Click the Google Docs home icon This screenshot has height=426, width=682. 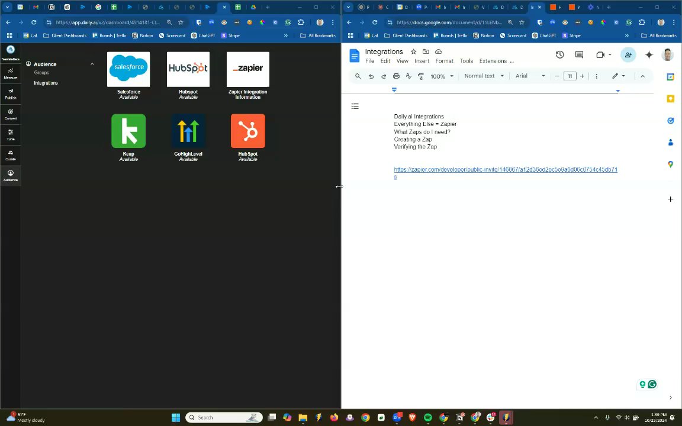[x=355, y=56]
